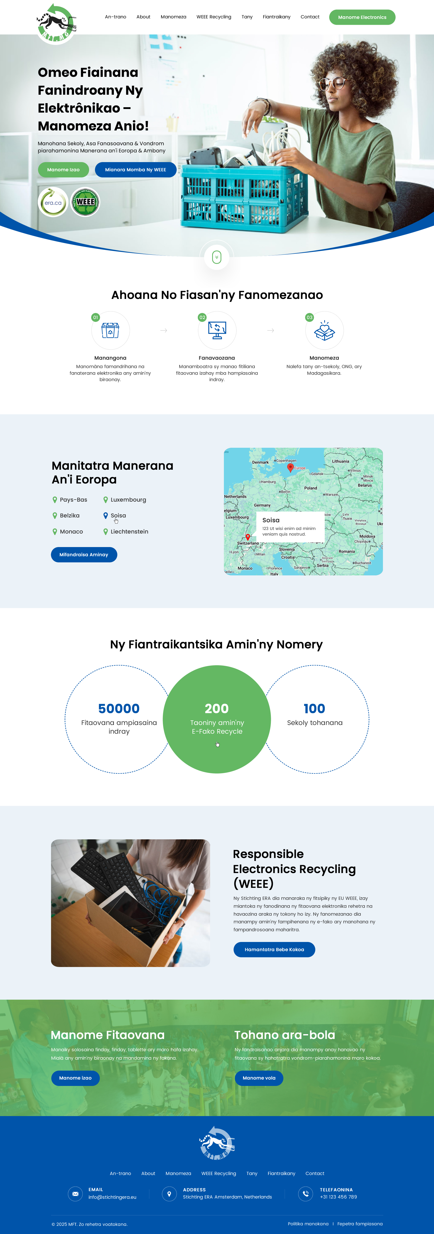Image resolution: width=434 pixels, height=1234 pixels.
Task: Click the WEEE recycling badge
Action: tap(85, 202)
